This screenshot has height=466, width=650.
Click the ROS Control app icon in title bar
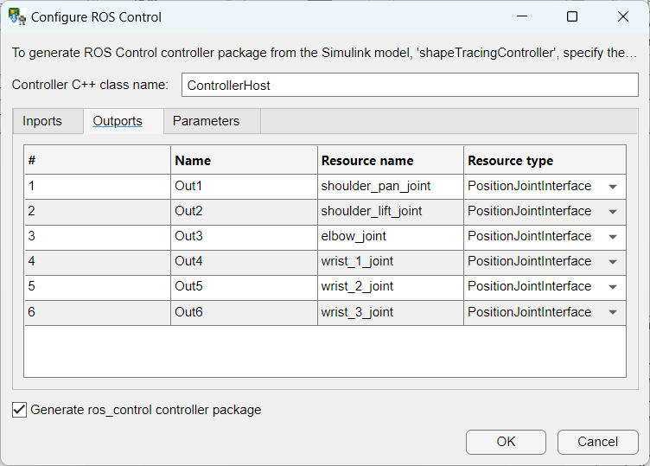[x=16, y=16]
